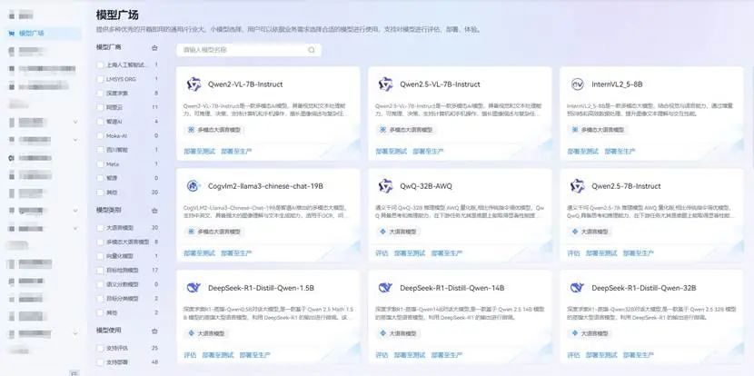
Task: Click the sidebar collapse icon at bottom
Action: tap(73, 372)
